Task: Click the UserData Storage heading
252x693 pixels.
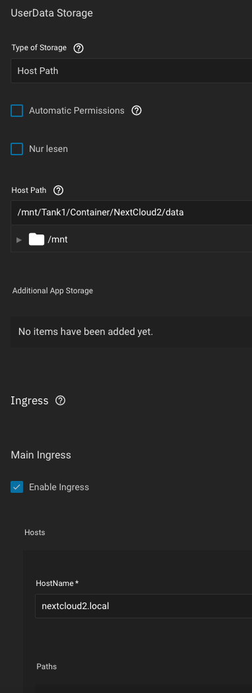Action: (51, 13)
